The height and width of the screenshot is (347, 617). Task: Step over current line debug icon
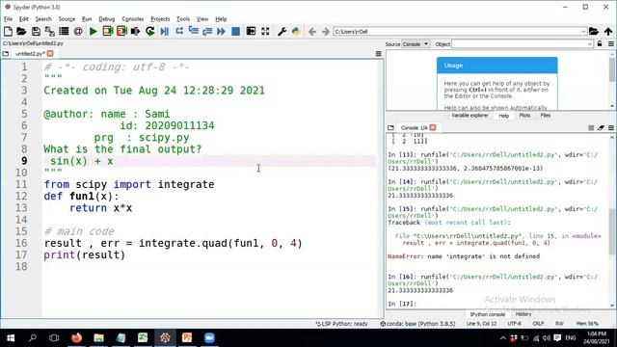coord(179,32)
